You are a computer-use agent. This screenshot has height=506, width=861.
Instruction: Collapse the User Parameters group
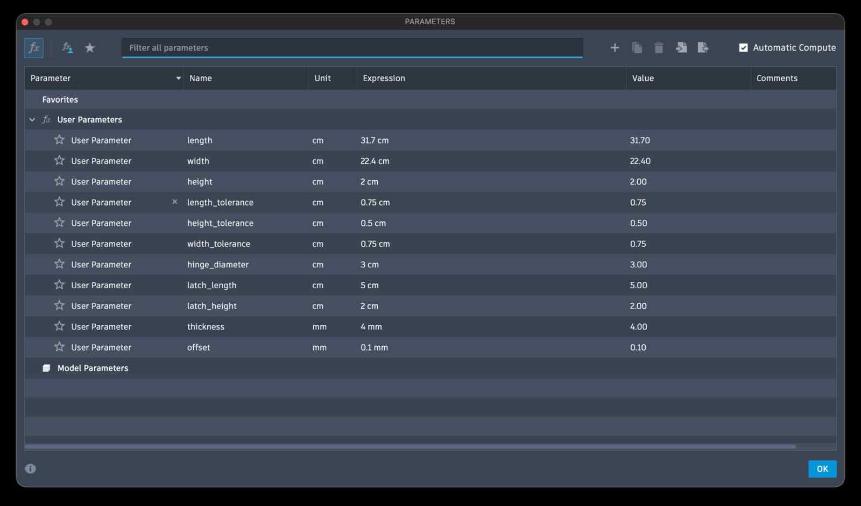[32, 120]
